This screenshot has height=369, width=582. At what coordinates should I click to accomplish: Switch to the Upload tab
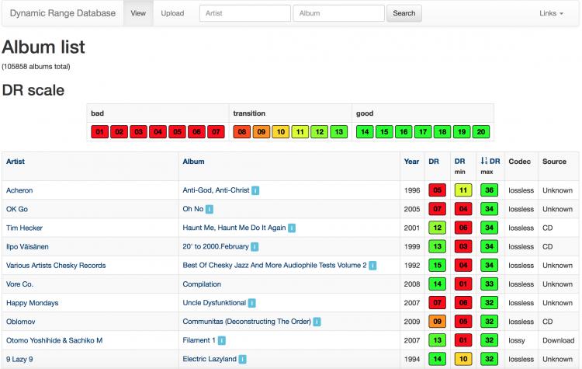(x=172, y=13)
